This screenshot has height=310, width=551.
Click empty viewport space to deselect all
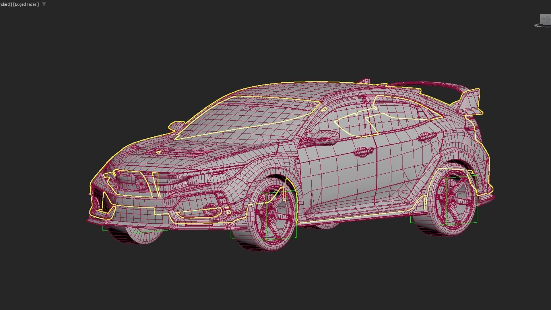pyautogui.click(x=86, y=57)
